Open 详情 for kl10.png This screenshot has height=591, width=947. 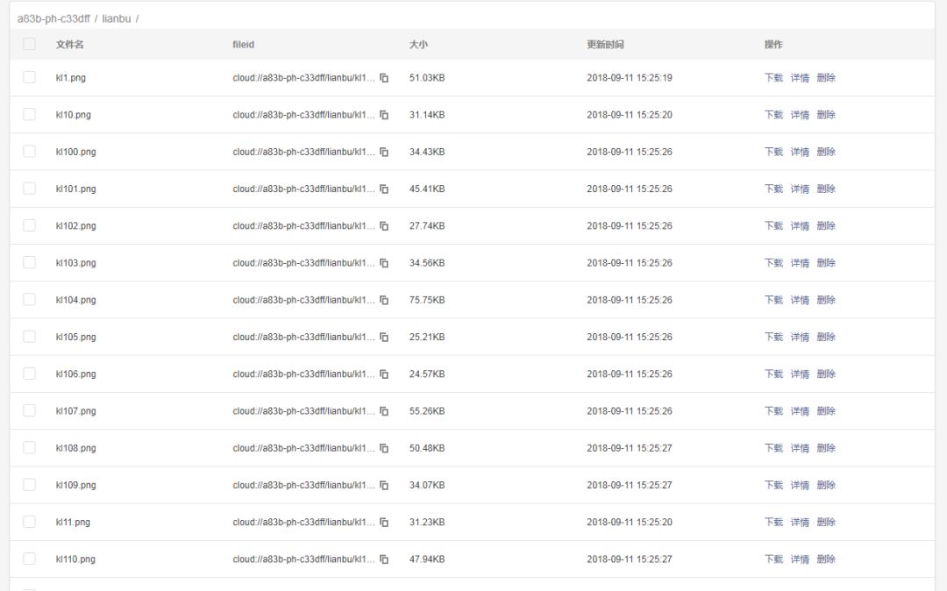[800, 115]
